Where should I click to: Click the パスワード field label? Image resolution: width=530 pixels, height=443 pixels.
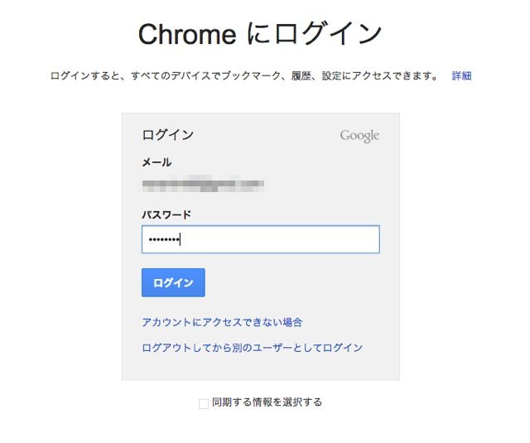[166, 214]
